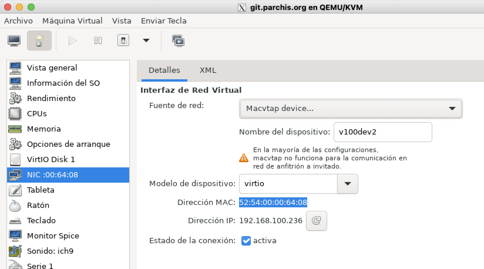This screenshot has height=269, width=484.
Task: Open the Archivo menu
Action: [x=19, y=21]
